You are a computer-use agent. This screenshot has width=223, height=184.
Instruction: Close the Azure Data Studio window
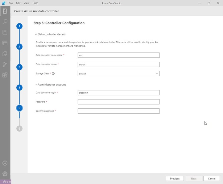pyautogui.click(x=218, y=3)
